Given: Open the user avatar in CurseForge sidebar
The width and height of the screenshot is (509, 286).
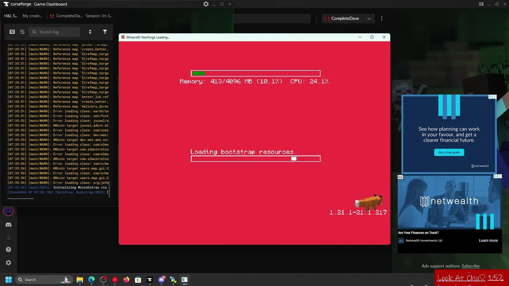Looking at the screenshot, I should (x=8, y=211).
